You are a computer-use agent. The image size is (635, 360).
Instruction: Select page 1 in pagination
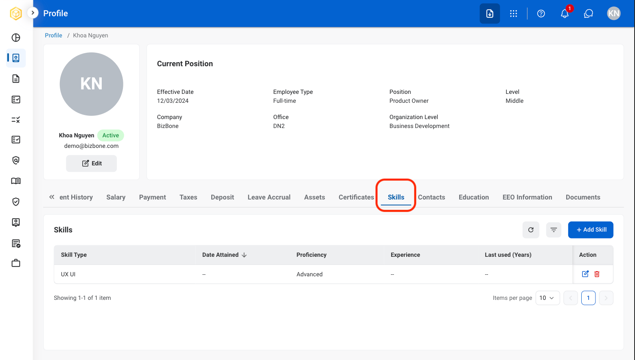click(588, 298)
